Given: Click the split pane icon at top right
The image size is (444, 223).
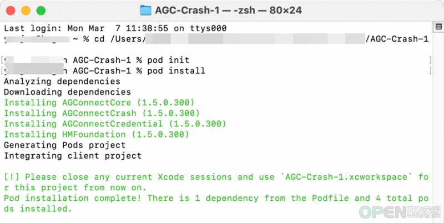Looking at the screenshot, I should 438,27.
